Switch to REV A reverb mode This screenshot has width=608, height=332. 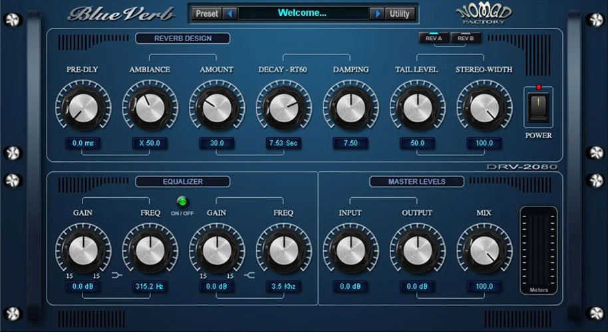(434, 38)
